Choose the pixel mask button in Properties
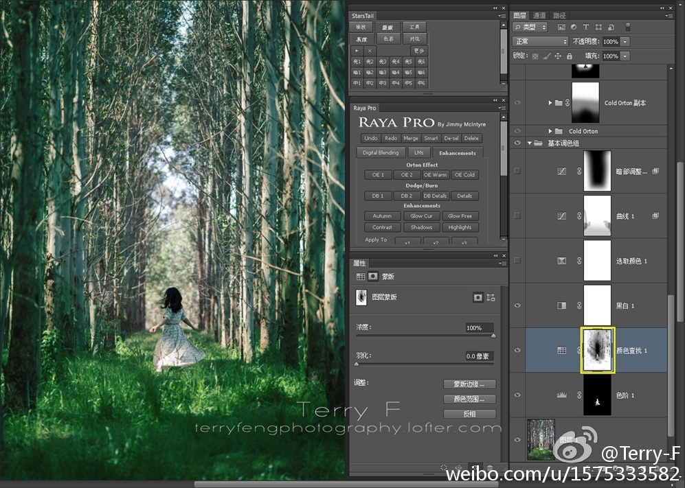The width and height of the screenshot is (685, 488). pos(478,297)
